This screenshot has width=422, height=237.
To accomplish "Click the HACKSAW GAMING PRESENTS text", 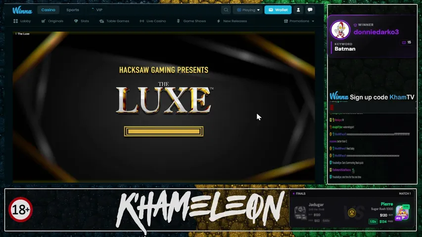I will pyautogui.click(x=164, y=70).
